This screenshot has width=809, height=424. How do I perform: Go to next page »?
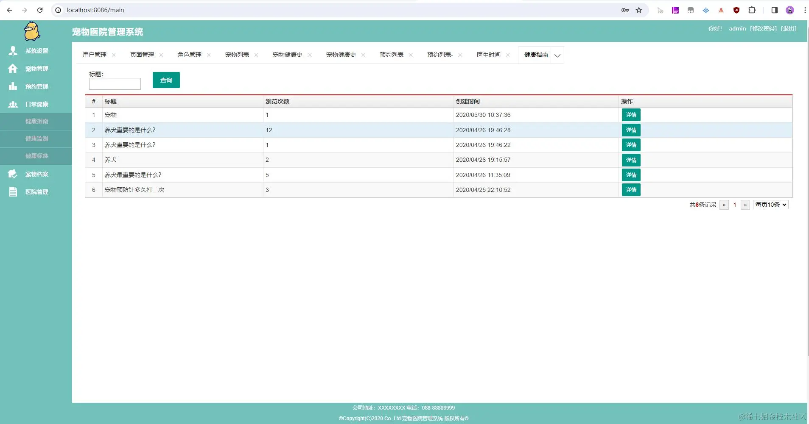point(745,205)
